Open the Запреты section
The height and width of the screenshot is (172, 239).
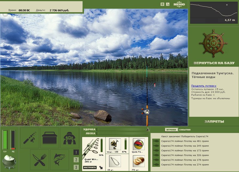214,122
